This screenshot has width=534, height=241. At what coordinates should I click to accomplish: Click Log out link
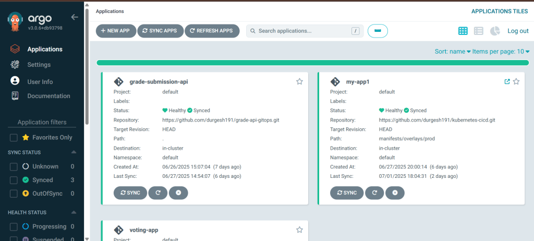pos(518,31)
